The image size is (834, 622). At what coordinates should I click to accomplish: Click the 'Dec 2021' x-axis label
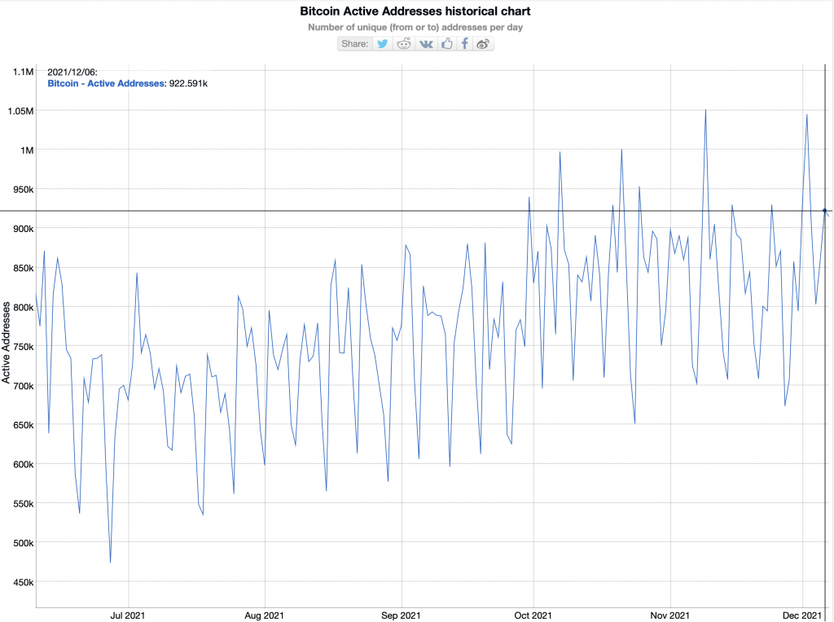point(802,615)
